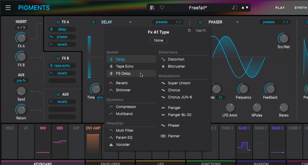
Task: Open the preset library browser icon
Action: [152, 8]
